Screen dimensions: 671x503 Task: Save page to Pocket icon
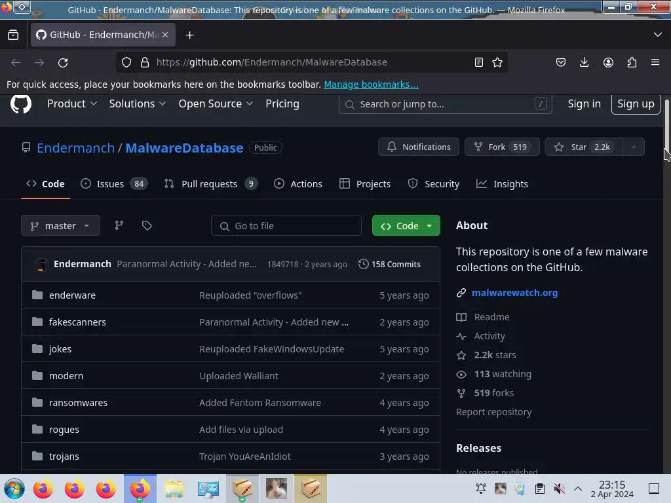point(561,62)
